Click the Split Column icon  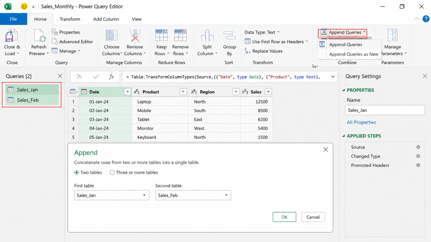[207, 36]
